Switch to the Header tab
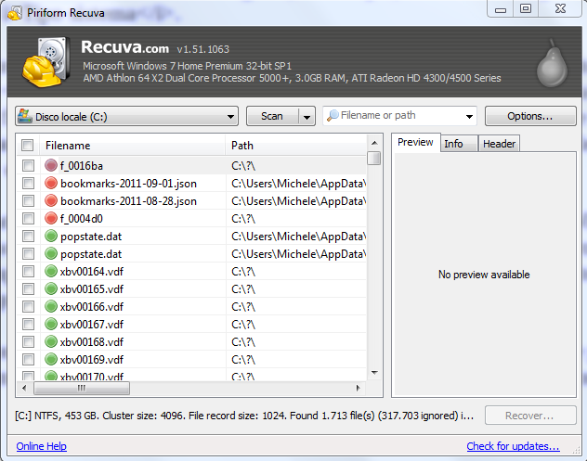This screenshot has width=587, height=461. tap(499, 144)
